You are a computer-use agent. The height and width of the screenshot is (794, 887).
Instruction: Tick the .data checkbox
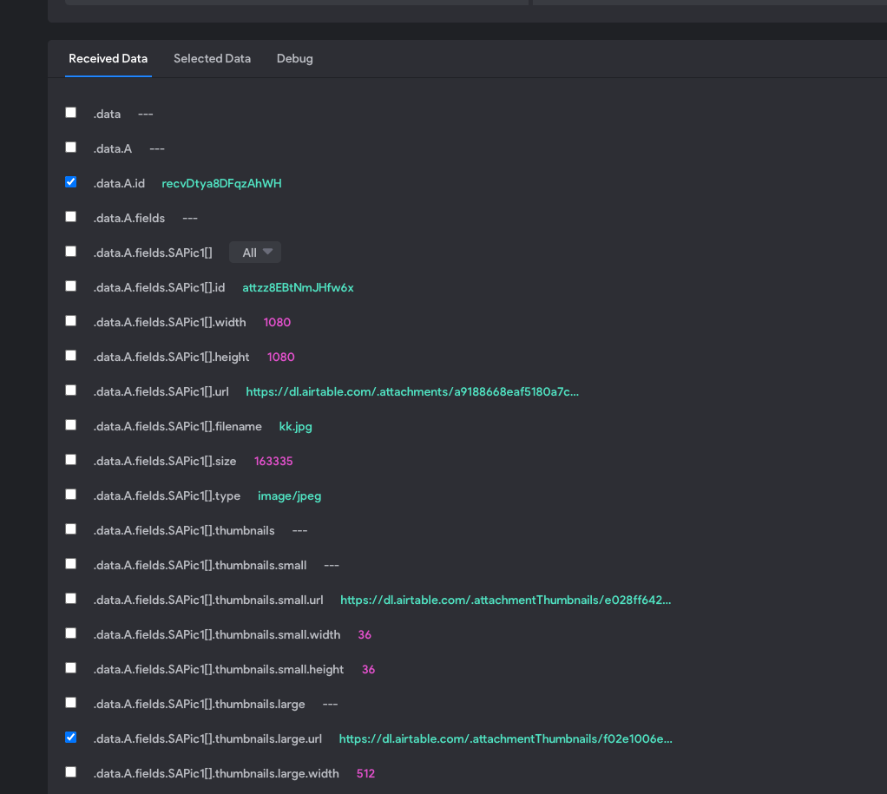70,113
